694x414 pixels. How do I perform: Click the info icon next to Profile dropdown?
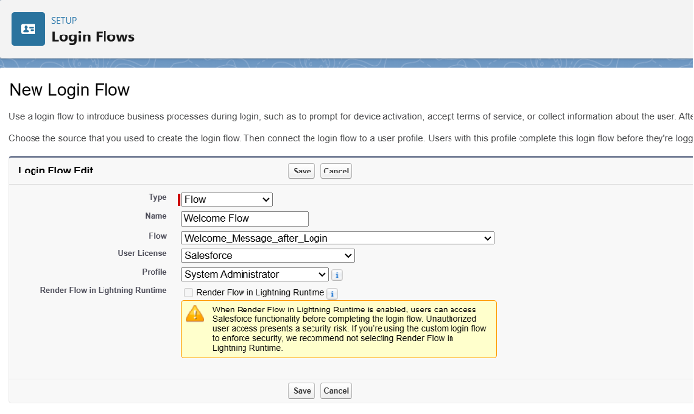(337, 275)
